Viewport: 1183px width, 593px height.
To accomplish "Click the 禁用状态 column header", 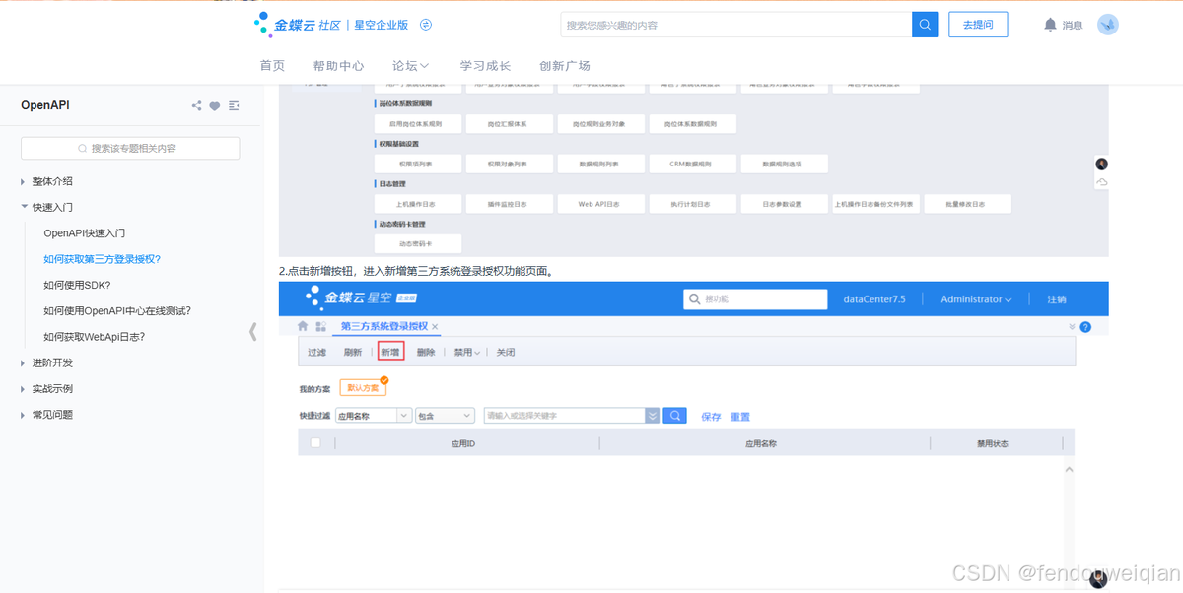I will tap(992, 443).
